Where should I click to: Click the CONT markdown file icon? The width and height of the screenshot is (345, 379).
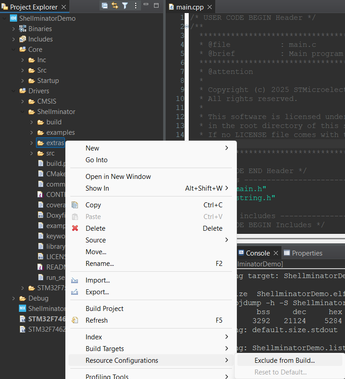pyautogui.click(x=41, y=195)
